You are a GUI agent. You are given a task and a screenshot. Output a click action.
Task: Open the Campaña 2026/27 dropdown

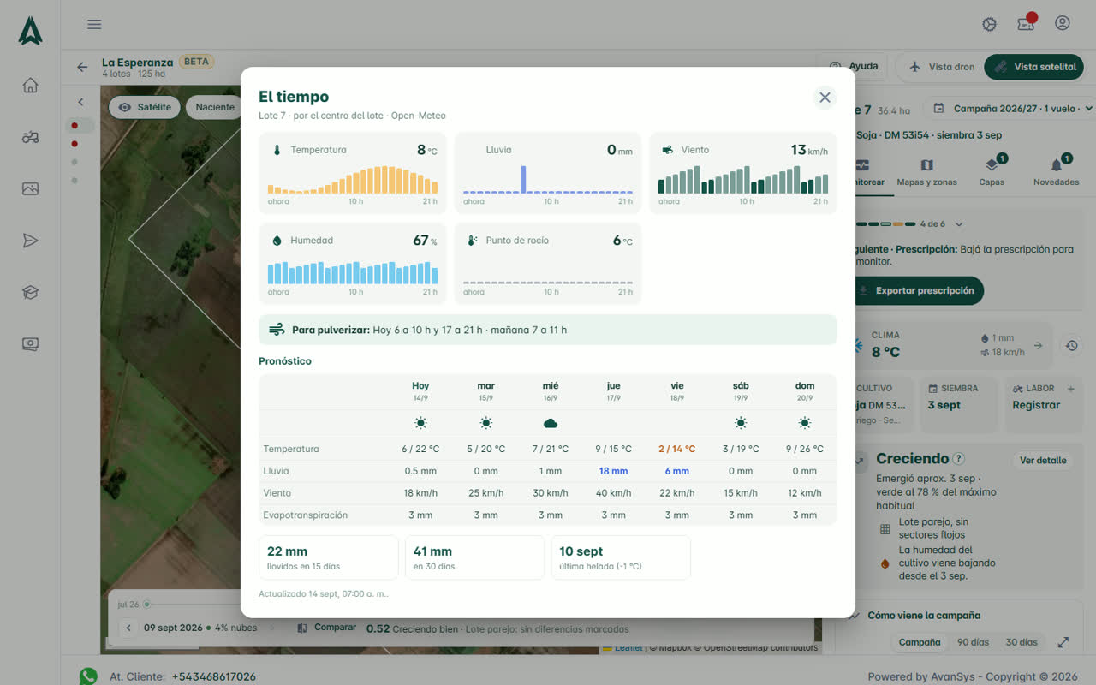(1012, 109)
